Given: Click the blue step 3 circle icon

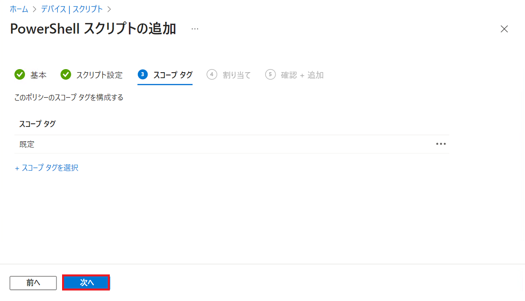Looking at the screenshot, I should (143, 75).
